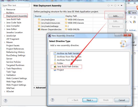The image size is (138, 107).
Task: Expand the Advanced section
Action: [34, 88]
